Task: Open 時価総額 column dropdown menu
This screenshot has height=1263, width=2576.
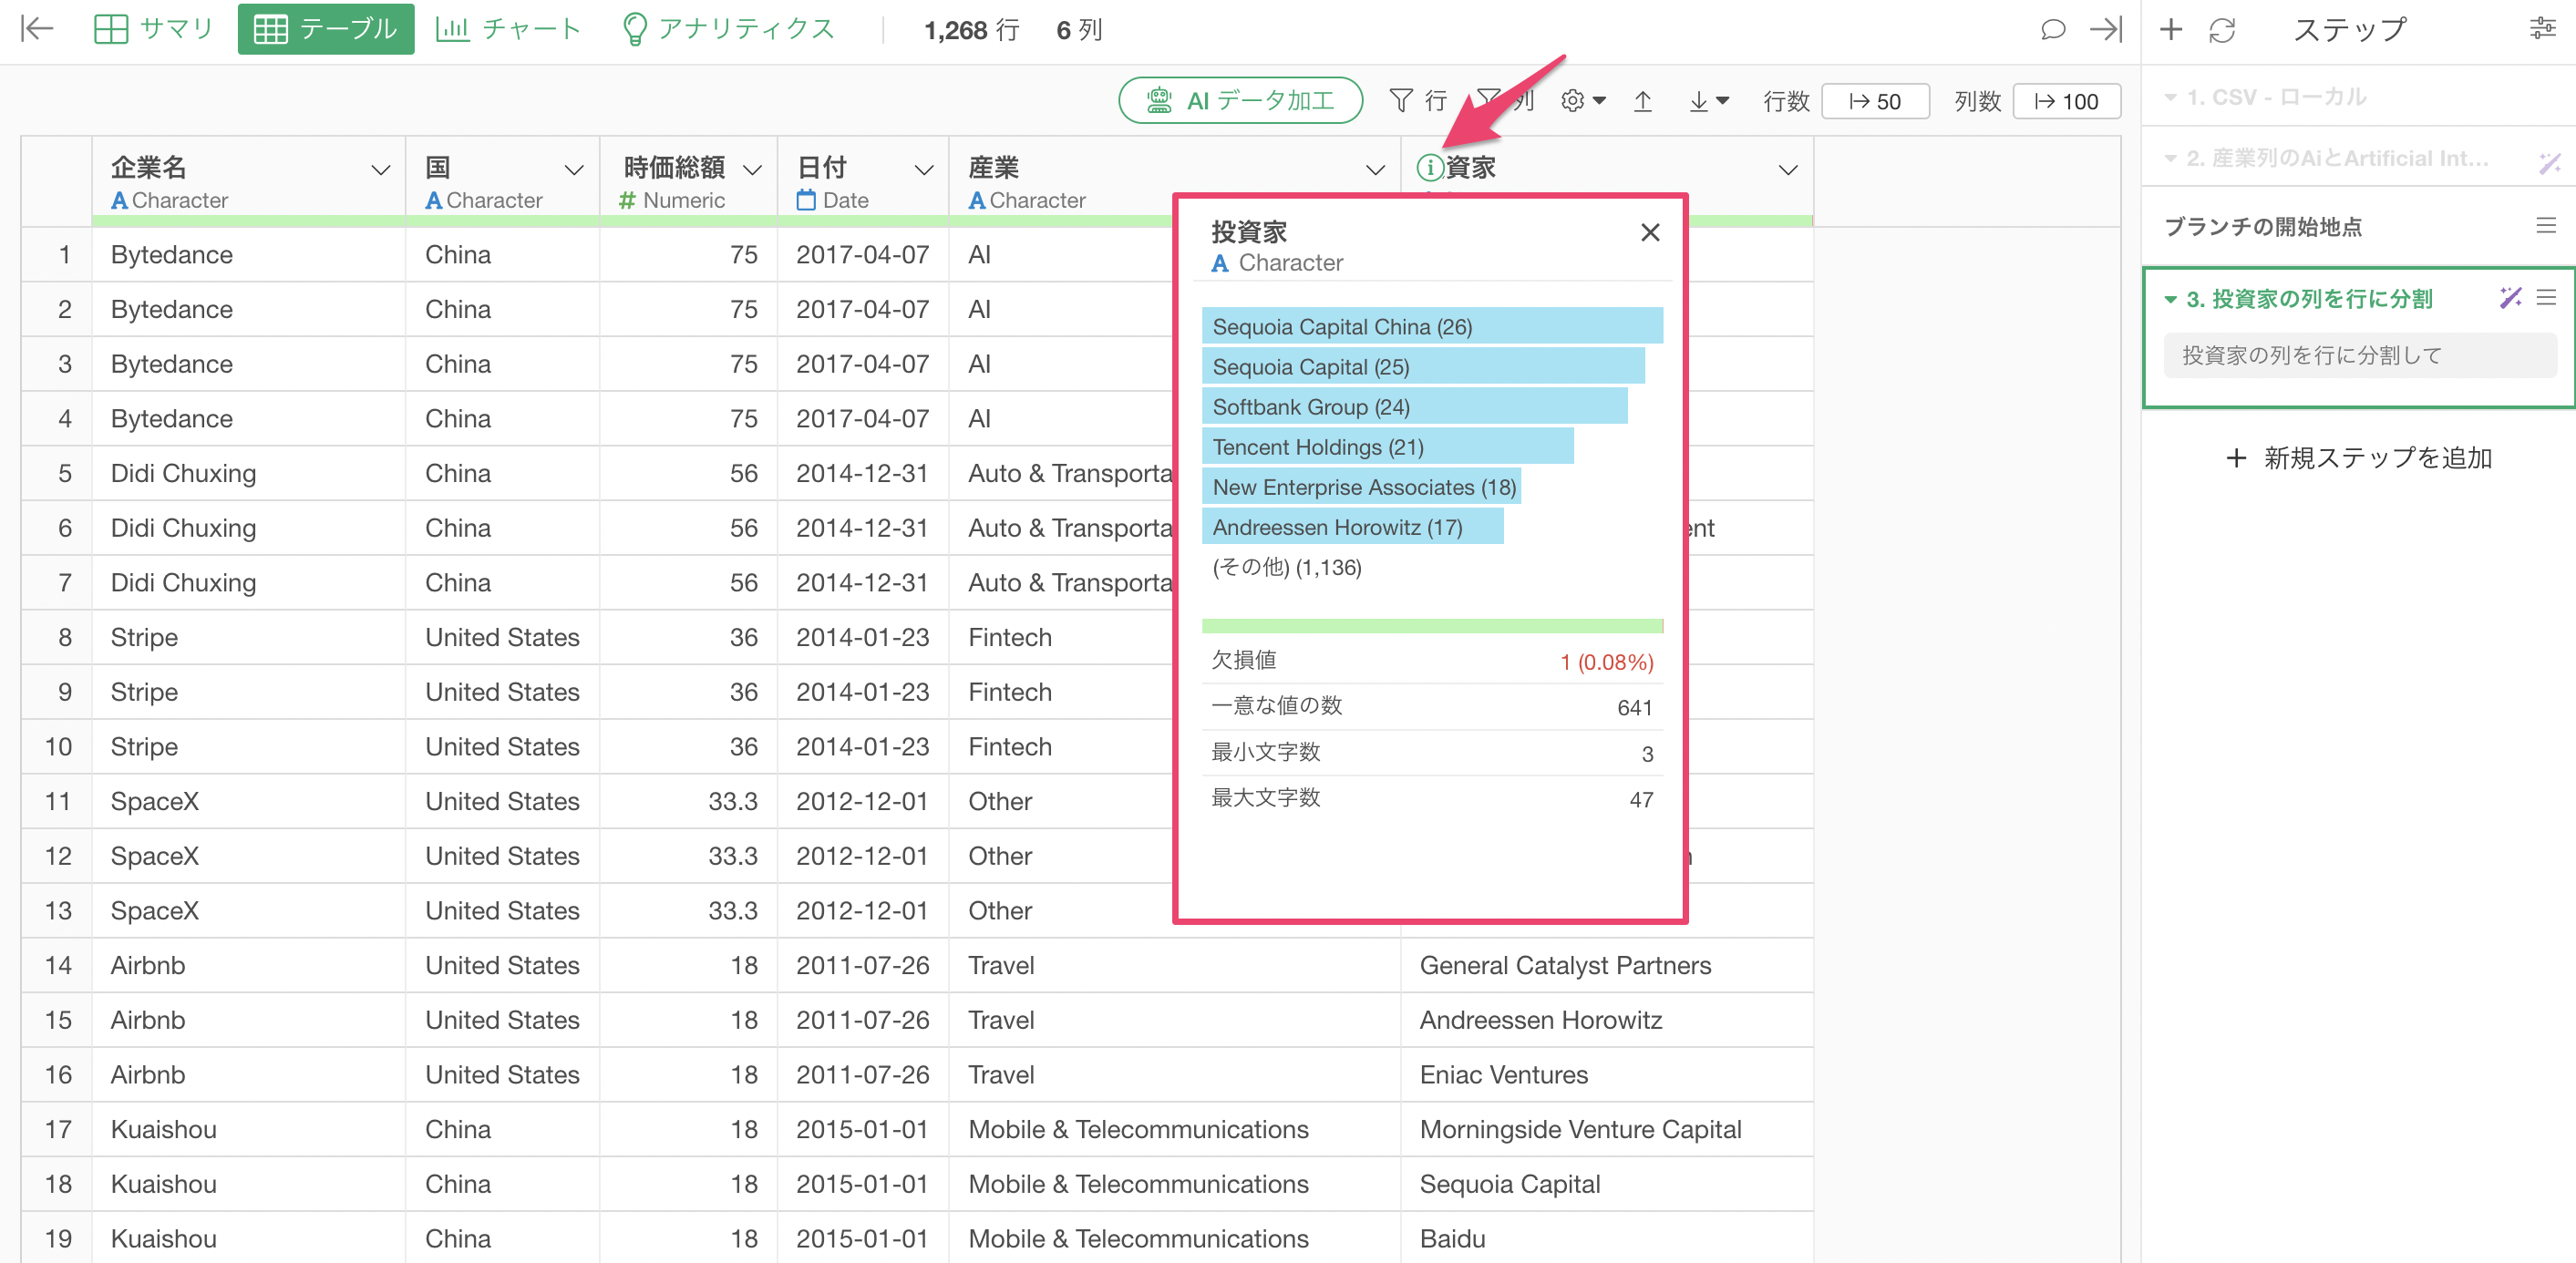Action: [752, 170]
